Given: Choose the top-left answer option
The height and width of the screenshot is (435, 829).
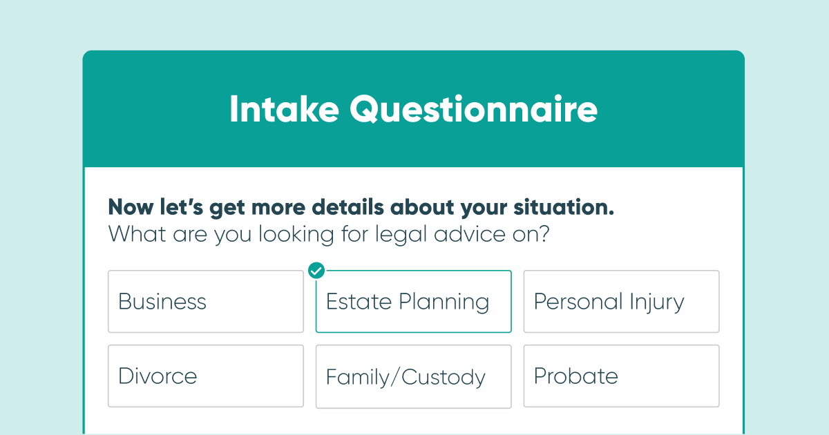Looking at the screenshot, I should coord(205,302).
